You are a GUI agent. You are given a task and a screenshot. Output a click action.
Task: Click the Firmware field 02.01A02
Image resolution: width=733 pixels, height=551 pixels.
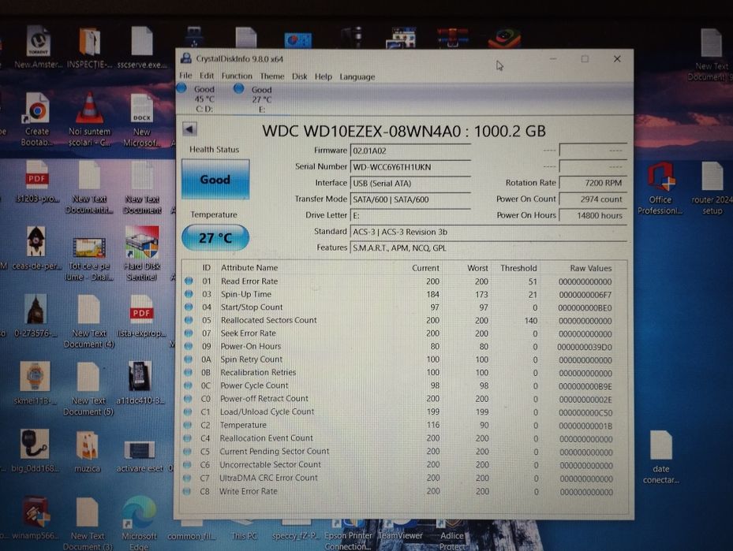pyautogui.click(x=410, y=151)
